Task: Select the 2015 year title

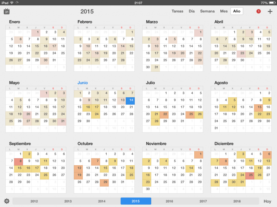Action: [87, 11]
